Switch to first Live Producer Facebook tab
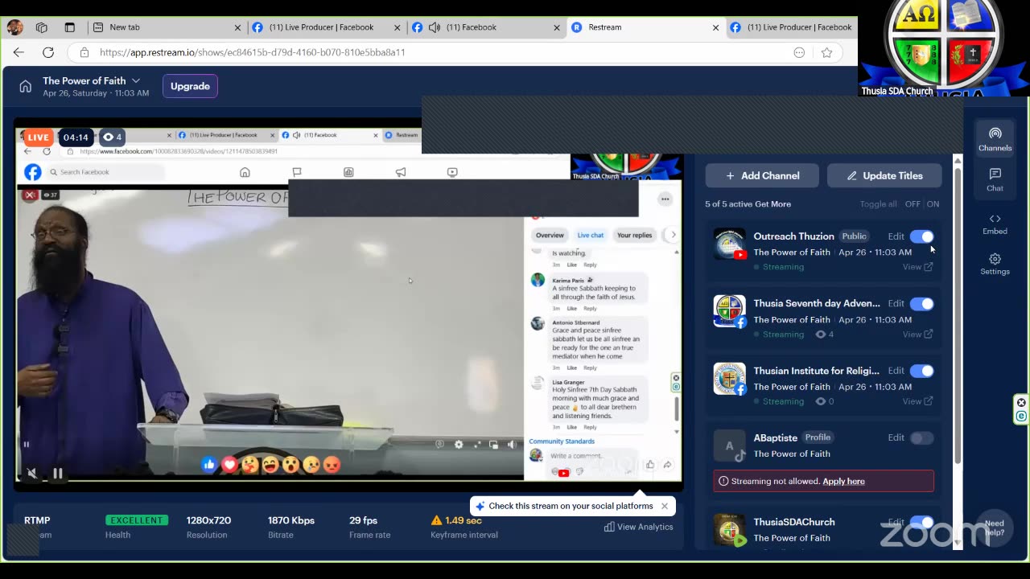 click(x=326, y=27)
